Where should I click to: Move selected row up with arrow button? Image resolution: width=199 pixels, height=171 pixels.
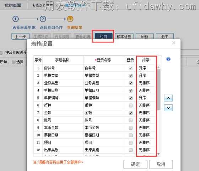pyautogui.click(x=168, y=98)
